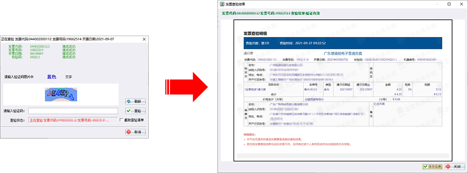Click the red cancel 取消 icon button

tap(135, 132)
